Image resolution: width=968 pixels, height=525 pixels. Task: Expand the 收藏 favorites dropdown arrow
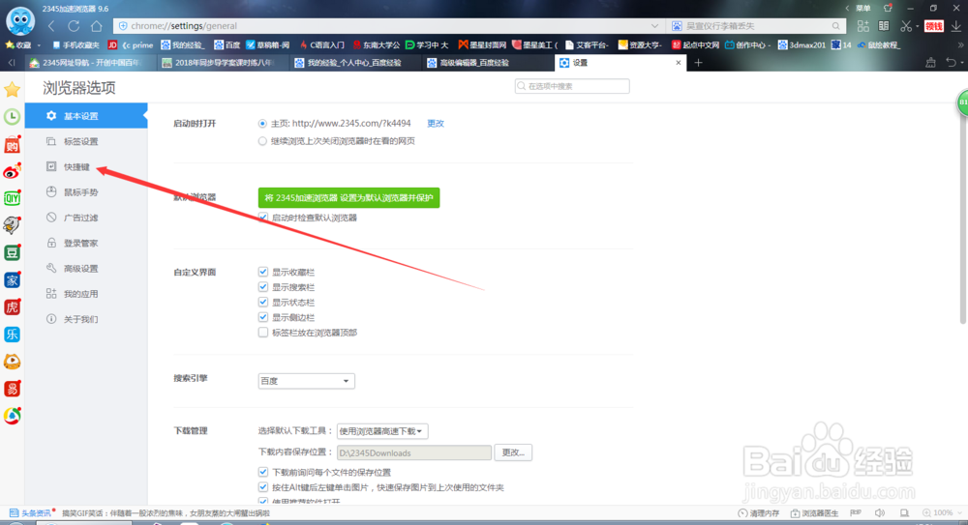tap(39, 45)
